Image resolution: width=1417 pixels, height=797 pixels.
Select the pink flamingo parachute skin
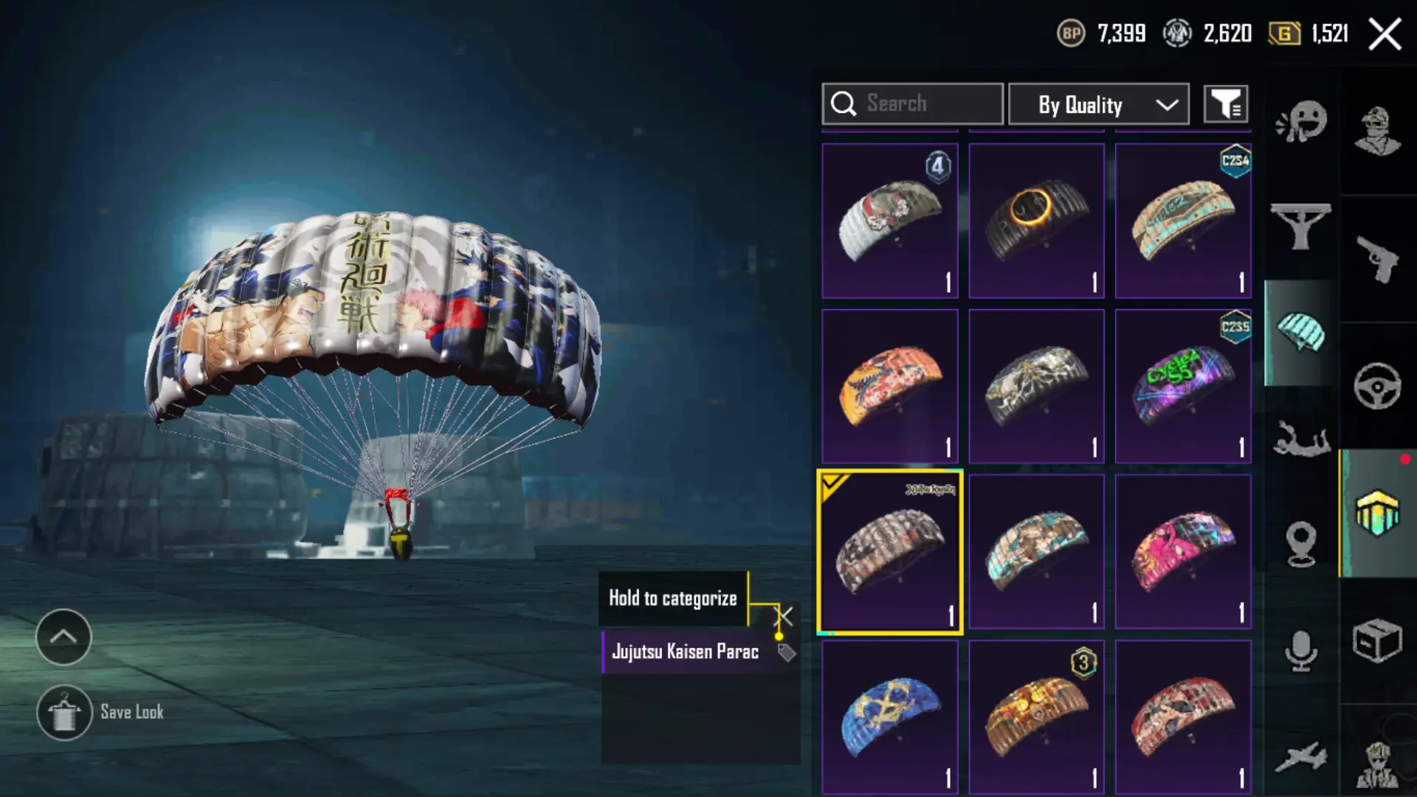coord(1183,552)
